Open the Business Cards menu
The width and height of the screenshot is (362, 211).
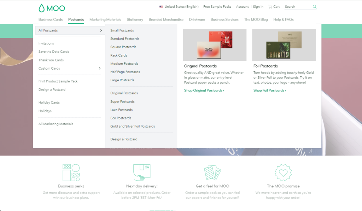51,19
